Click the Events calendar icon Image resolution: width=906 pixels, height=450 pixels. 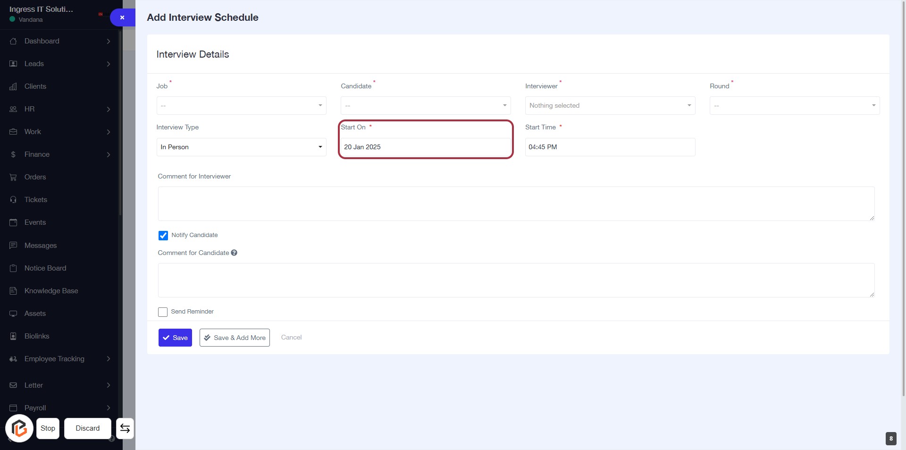13,222
